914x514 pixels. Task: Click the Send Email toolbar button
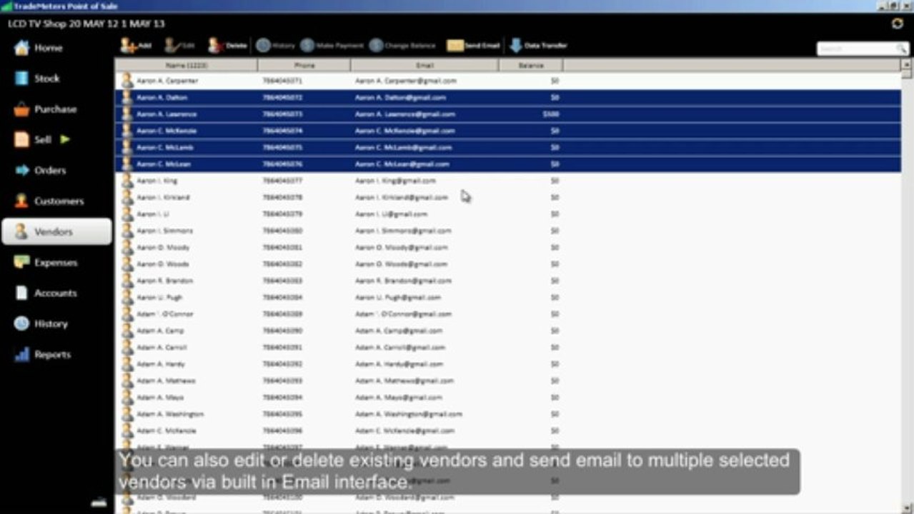(473, 46)
